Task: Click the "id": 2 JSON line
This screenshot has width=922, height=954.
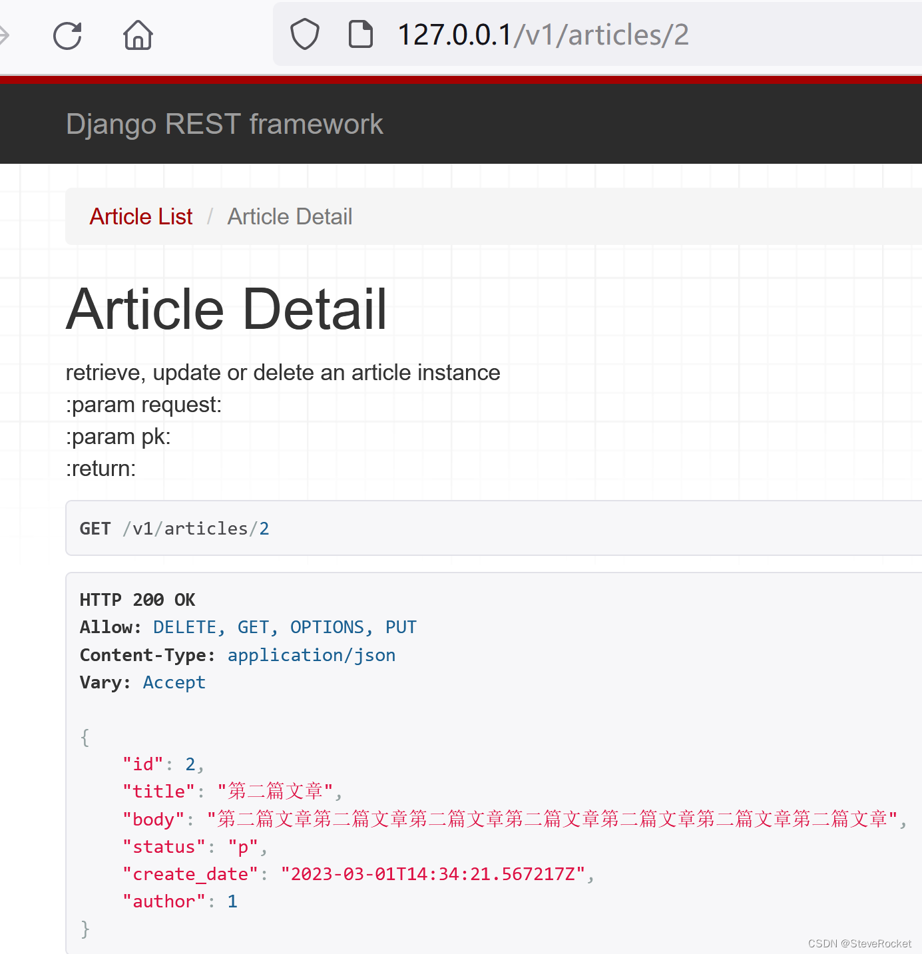Action: click(x=163, y=764)
